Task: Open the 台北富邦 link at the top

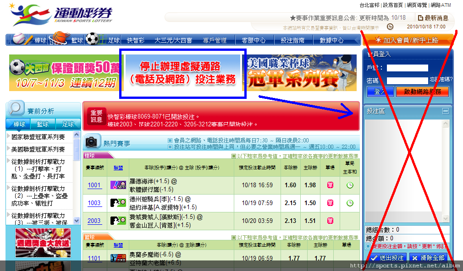Action: point(369,5)
